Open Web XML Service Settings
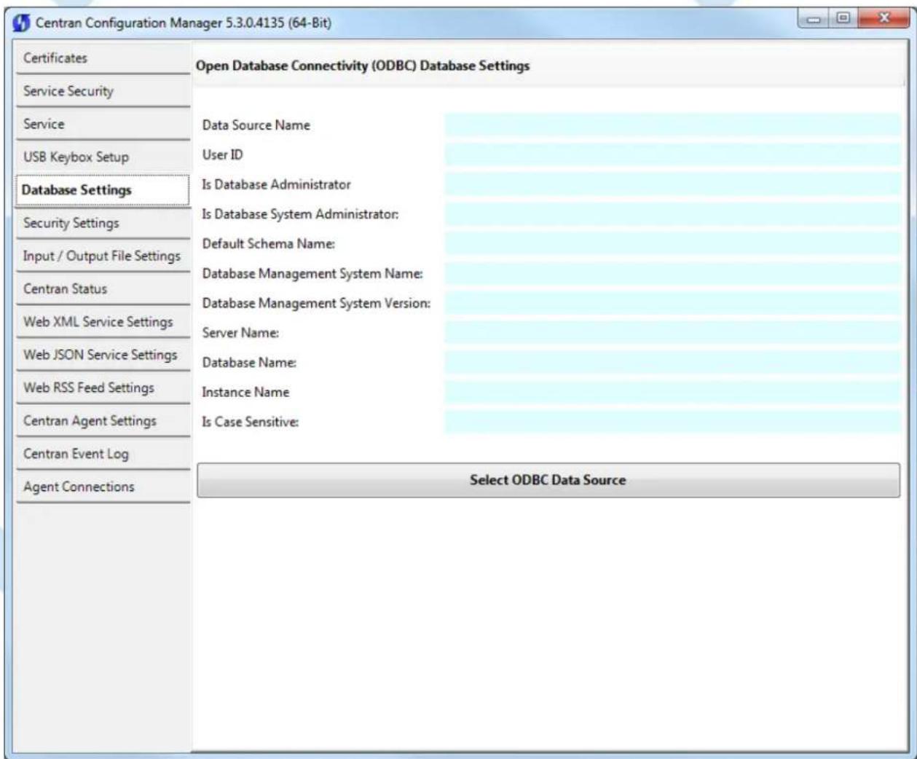 tap(102, 322)
